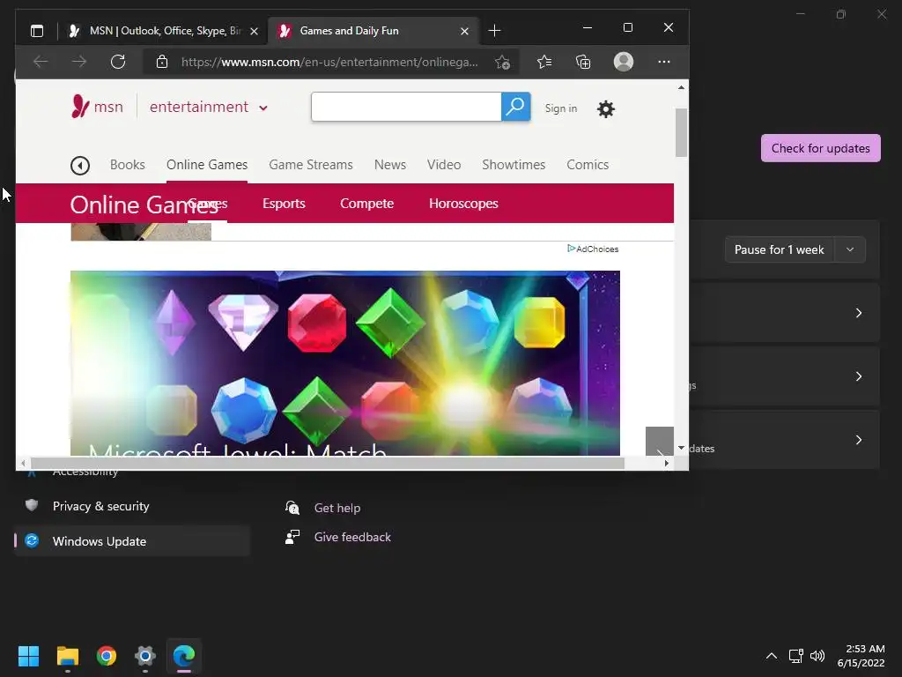Click Sign in on MSN
The width and height of the screenshot is (902, 677).
click(x=561, y=108)
